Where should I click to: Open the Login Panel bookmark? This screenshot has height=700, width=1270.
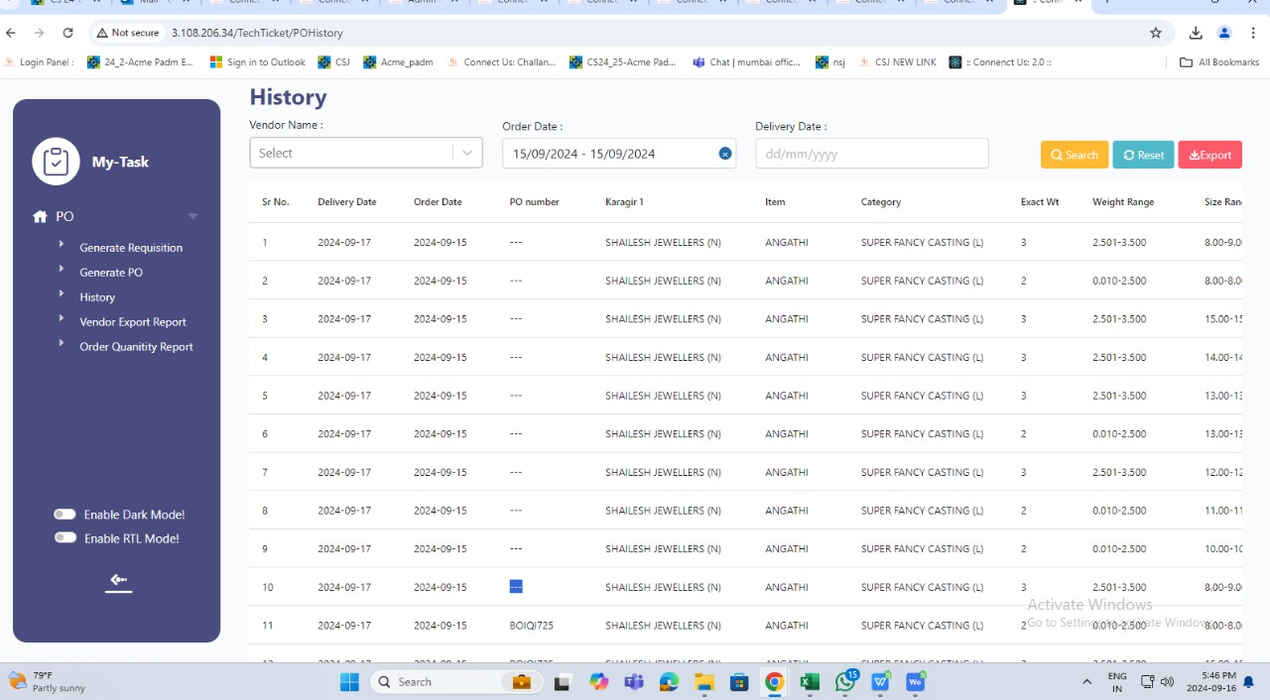(x=40, y=61)
